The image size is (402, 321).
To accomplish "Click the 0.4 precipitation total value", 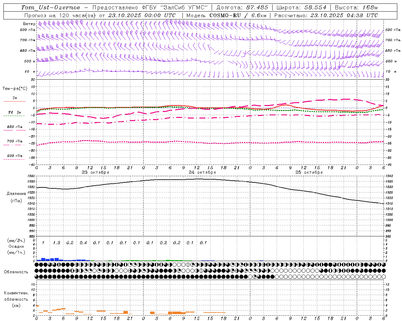I will pyautogui.click(x=83, y=243).
